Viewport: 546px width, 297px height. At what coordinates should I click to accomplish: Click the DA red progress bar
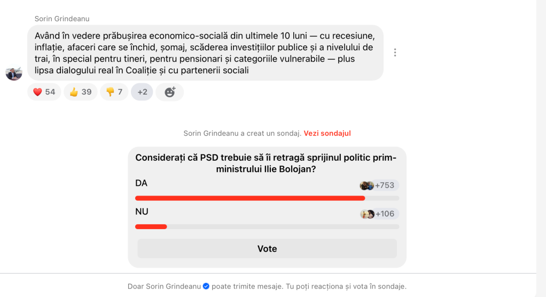250,198
